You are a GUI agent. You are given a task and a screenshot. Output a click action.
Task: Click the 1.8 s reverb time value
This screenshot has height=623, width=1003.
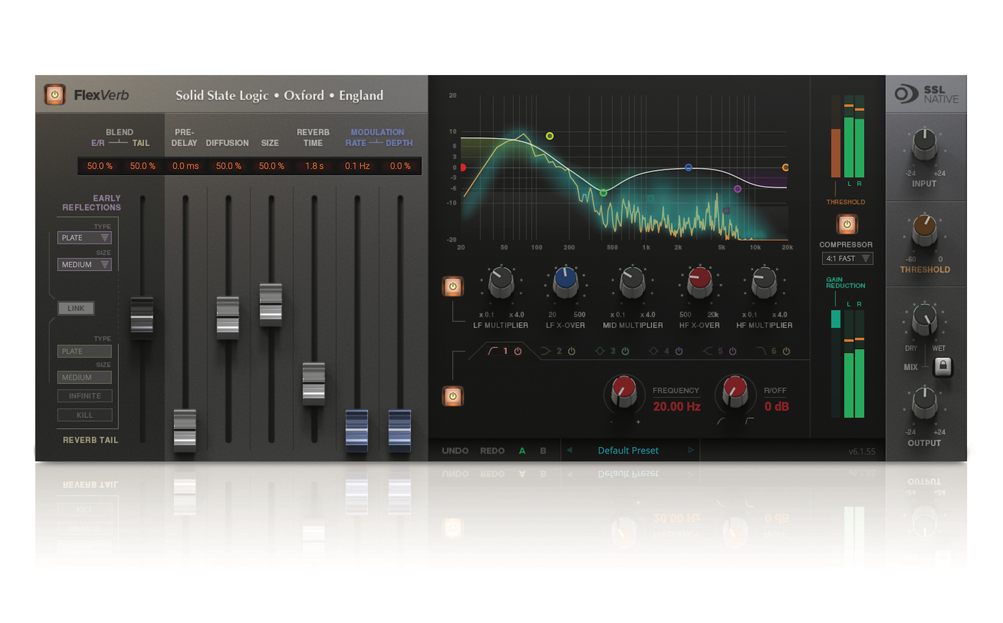[x=314, y=166]
